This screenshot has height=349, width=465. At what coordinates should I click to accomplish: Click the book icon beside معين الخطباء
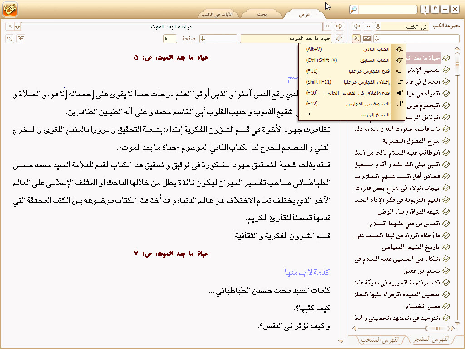[x=446, y=306]
